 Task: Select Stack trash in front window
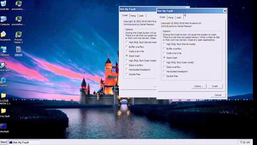[x=170, y=58]
